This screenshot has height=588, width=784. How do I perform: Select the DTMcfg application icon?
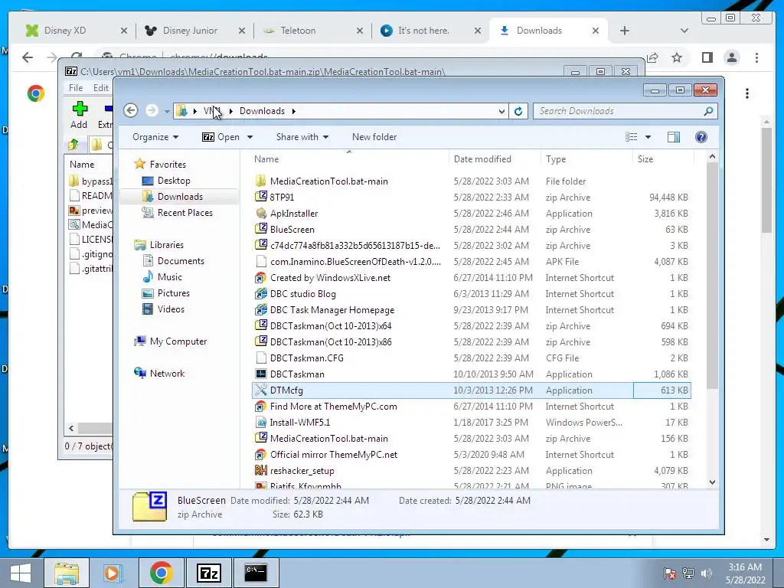[x=261, y=390]
